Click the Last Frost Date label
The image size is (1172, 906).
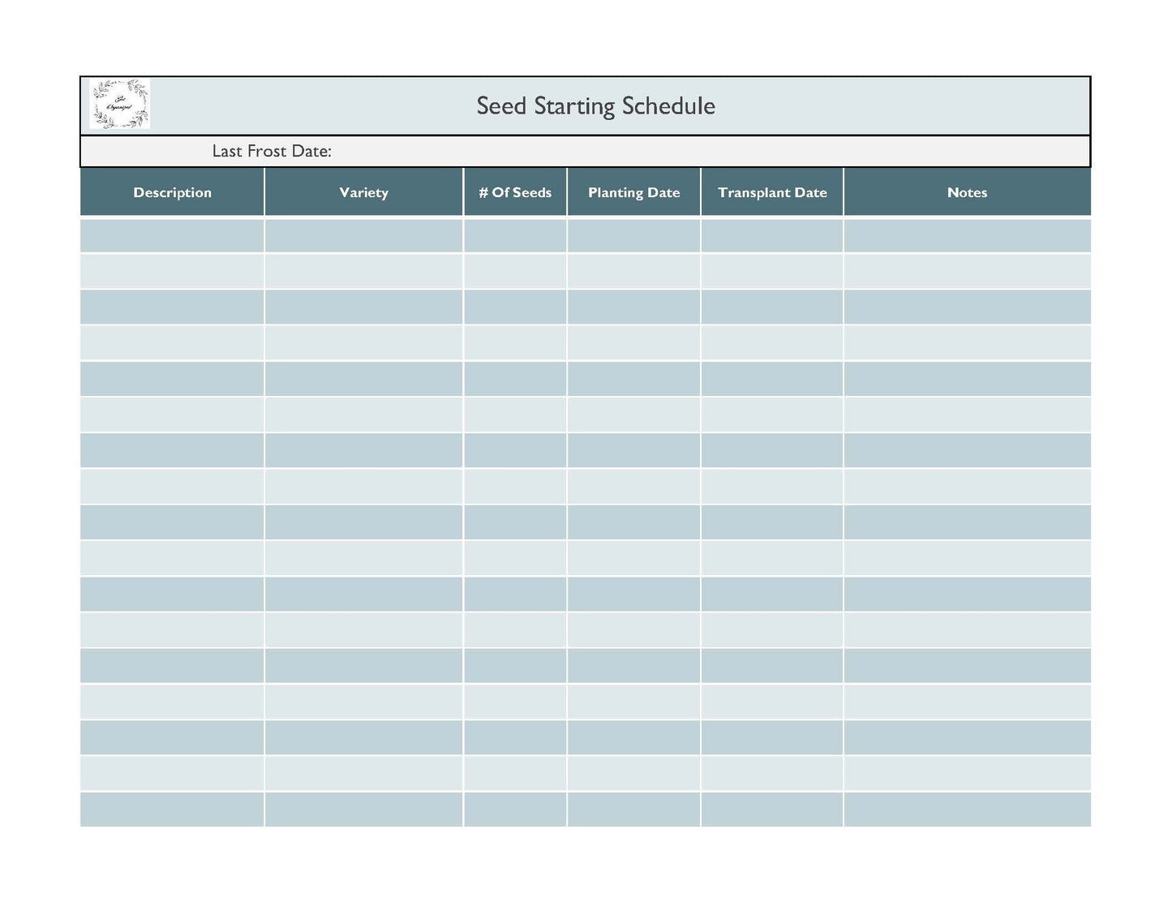[x=271, y=151]
